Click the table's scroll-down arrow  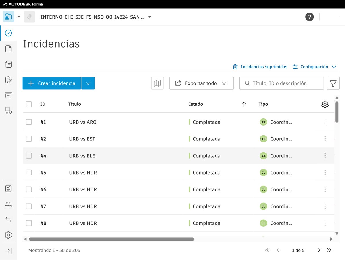coord(337,233)
